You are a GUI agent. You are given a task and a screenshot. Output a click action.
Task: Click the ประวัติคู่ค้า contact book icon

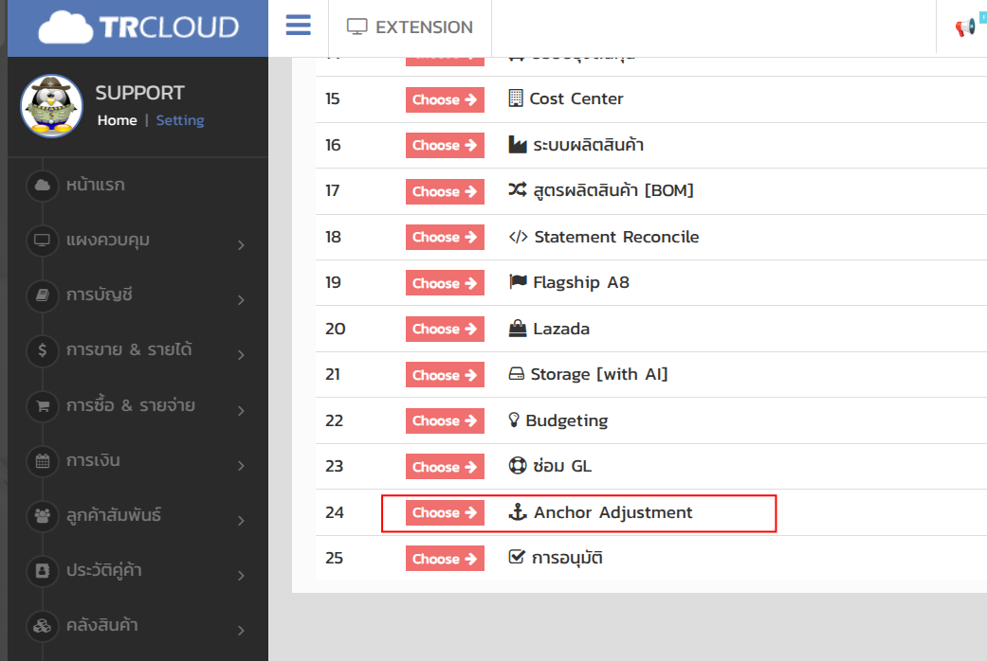(42, 570)
